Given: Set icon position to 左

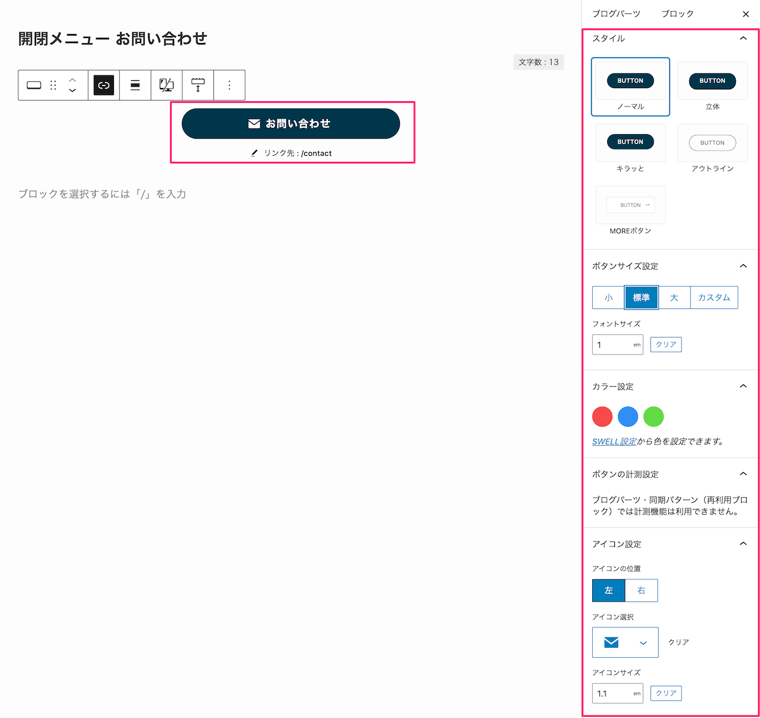Looking at the screenshot, I should pyautogui.click(x=609, y=590).
